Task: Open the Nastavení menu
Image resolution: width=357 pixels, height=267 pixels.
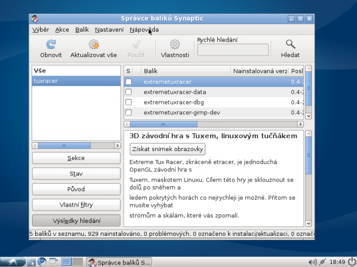Action: (109, 30)
